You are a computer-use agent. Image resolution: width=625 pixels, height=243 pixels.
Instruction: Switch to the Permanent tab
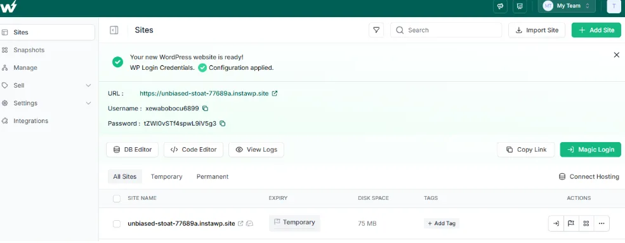(213, 176)
